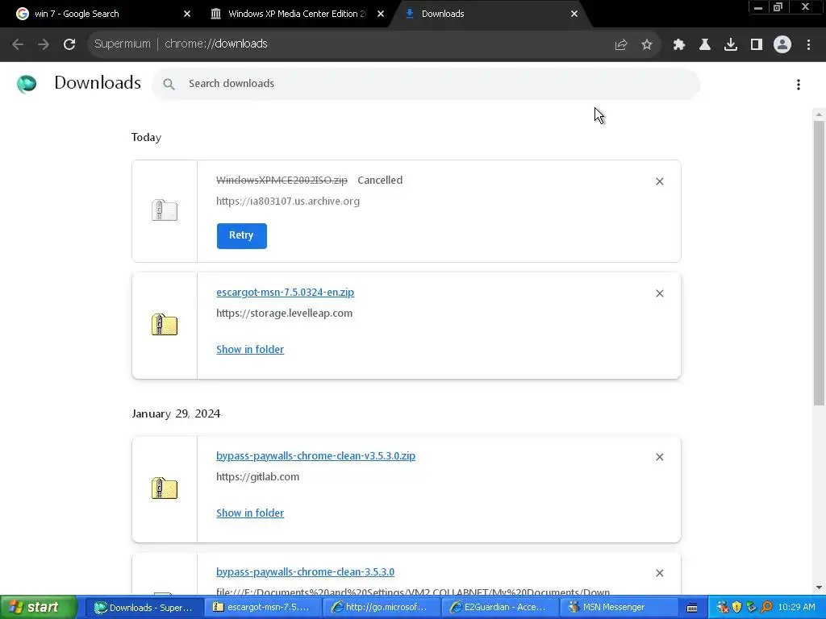Image resolution: width=826 pixels, height=619 pixels.
Task: Go back using the browser back arrow
Action: coord(18,44)
